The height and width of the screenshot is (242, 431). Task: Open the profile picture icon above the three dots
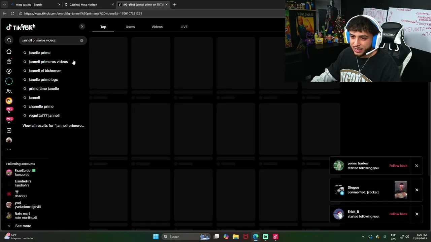pyautogui.click(x=9, y=140)
